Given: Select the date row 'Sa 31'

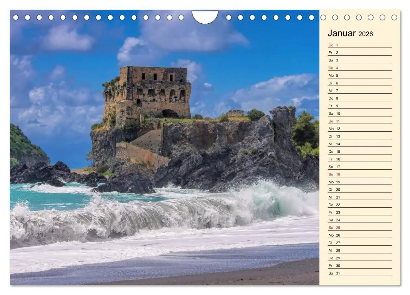Looking at the screenshot, I should (x=360, y=273).
